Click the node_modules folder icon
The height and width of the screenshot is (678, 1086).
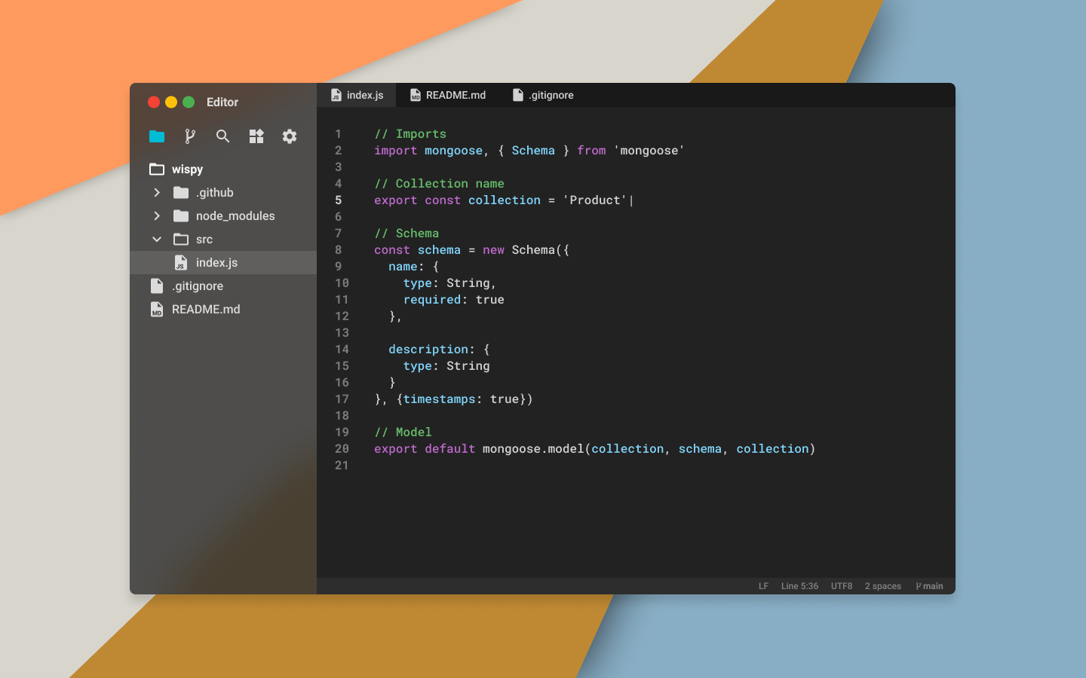[181, 216]
